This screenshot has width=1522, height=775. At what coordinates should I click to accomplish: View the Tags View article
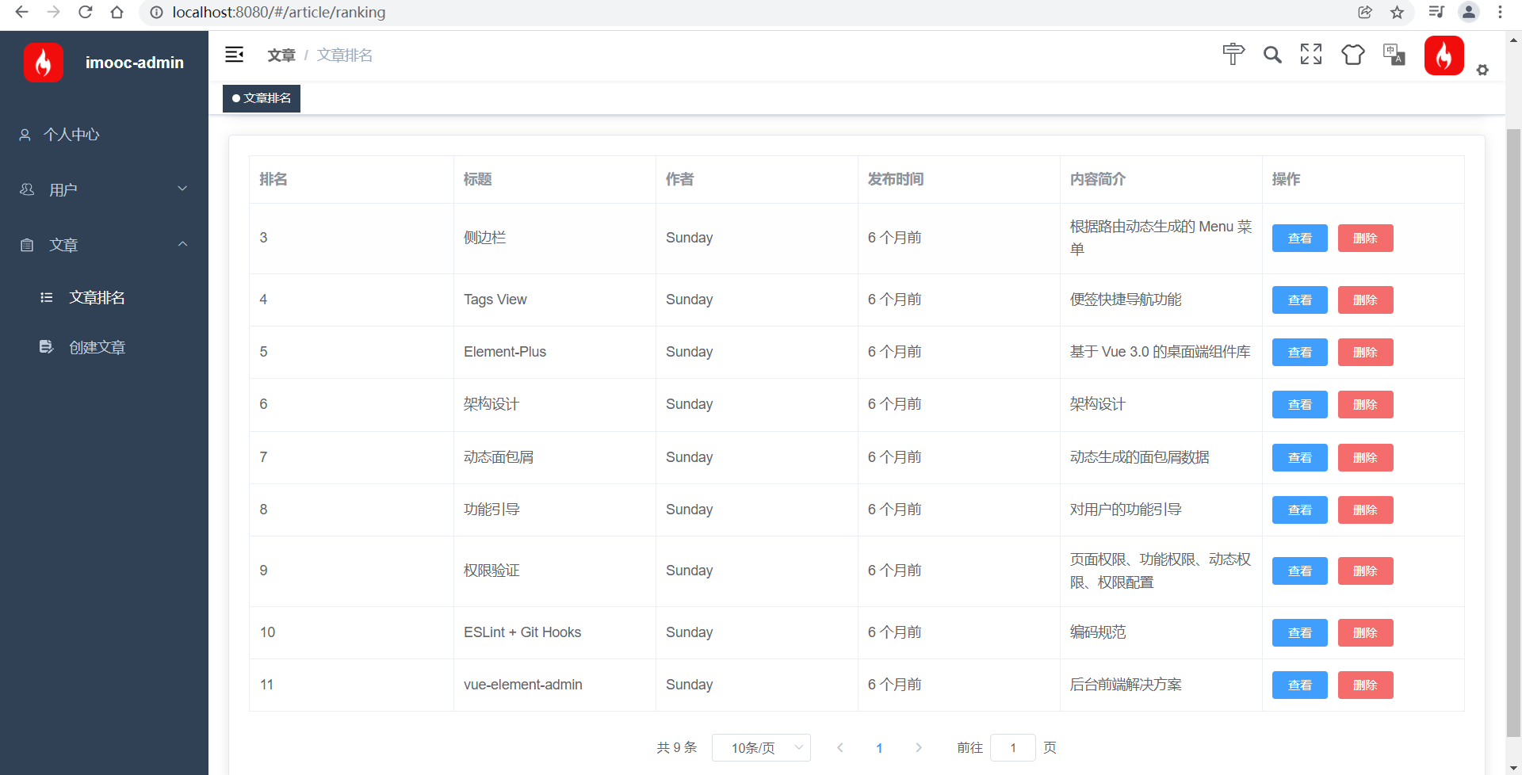click(1300, 300)
